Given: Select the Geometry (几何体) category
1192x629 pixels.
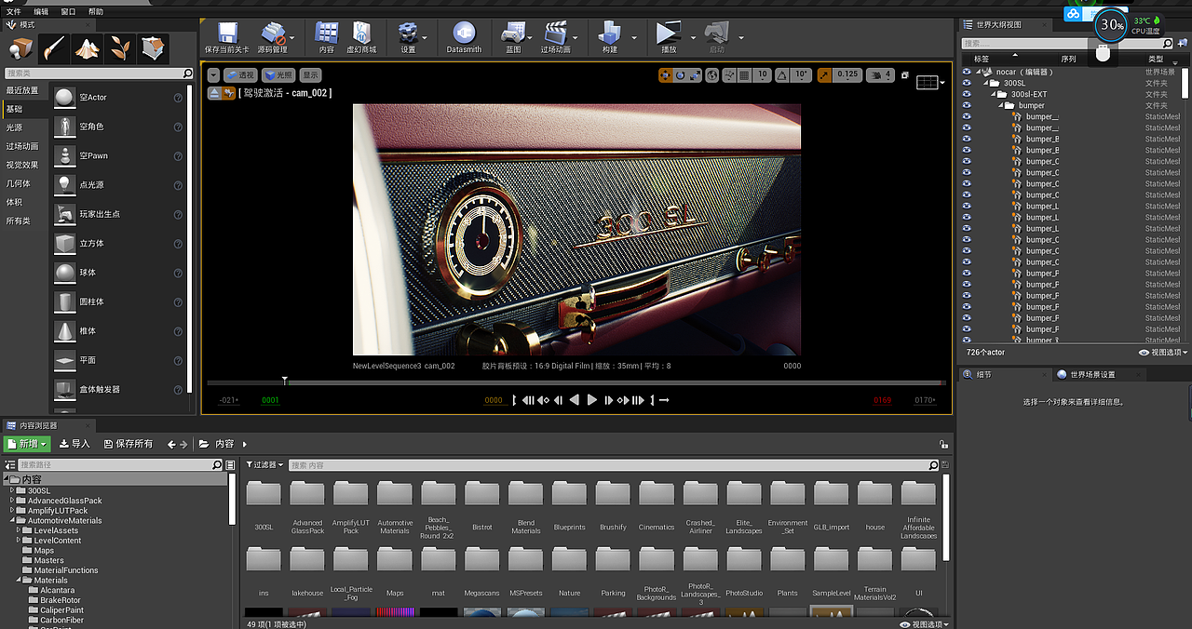Looking at the screenshot, I should coord(19,183).
